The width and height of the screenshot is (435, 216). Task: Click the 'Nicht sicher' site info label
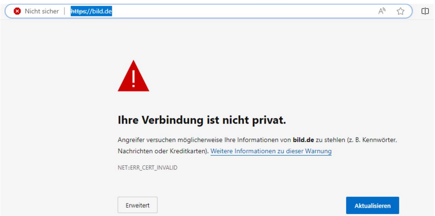click(42, 11)
